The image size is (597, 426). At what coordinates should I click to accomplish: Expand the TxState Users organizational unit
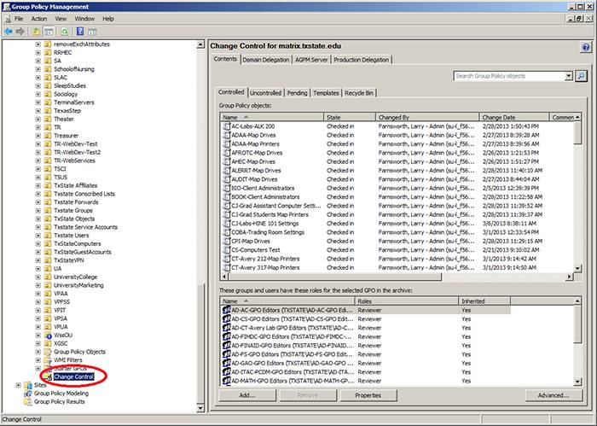[38, 235]
